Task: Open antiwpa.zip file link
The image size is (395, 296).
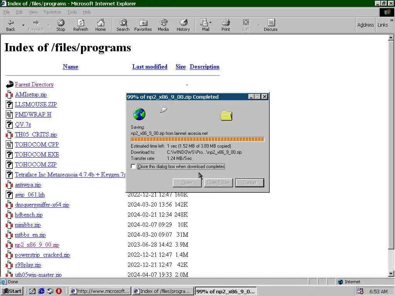Action: click(x=28, y=185)
